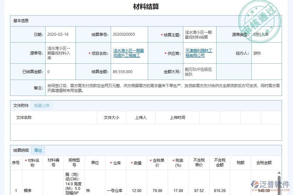
Task: Click the 结算明细 section header
Action: coord(20,150)
